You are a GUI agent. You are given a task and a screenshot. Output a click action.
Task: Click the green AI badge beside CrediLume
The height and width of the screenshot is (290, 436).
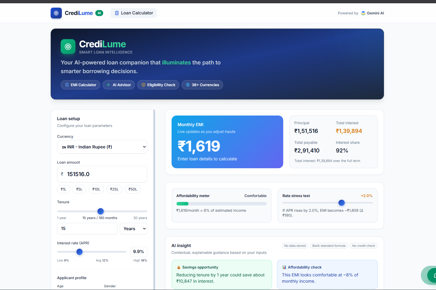pyautogui.click(x=99, y=13)
